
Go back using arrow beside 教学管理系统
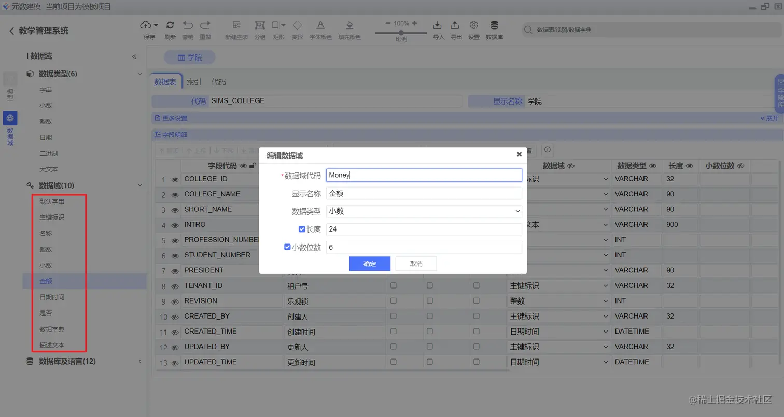(11, 31)
